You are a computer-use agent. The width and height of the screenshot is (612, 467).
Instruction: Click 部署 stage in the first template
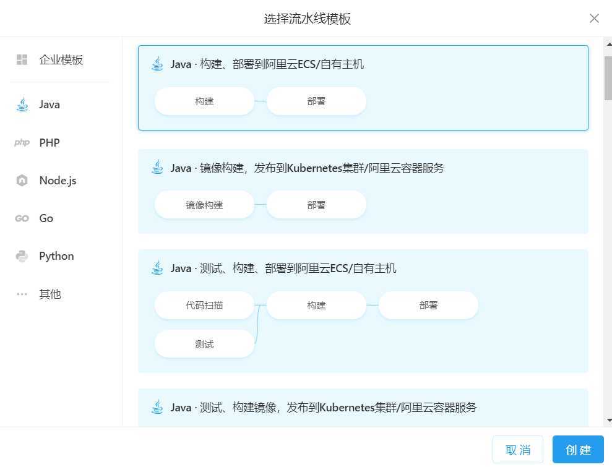[x=317, y=101]
